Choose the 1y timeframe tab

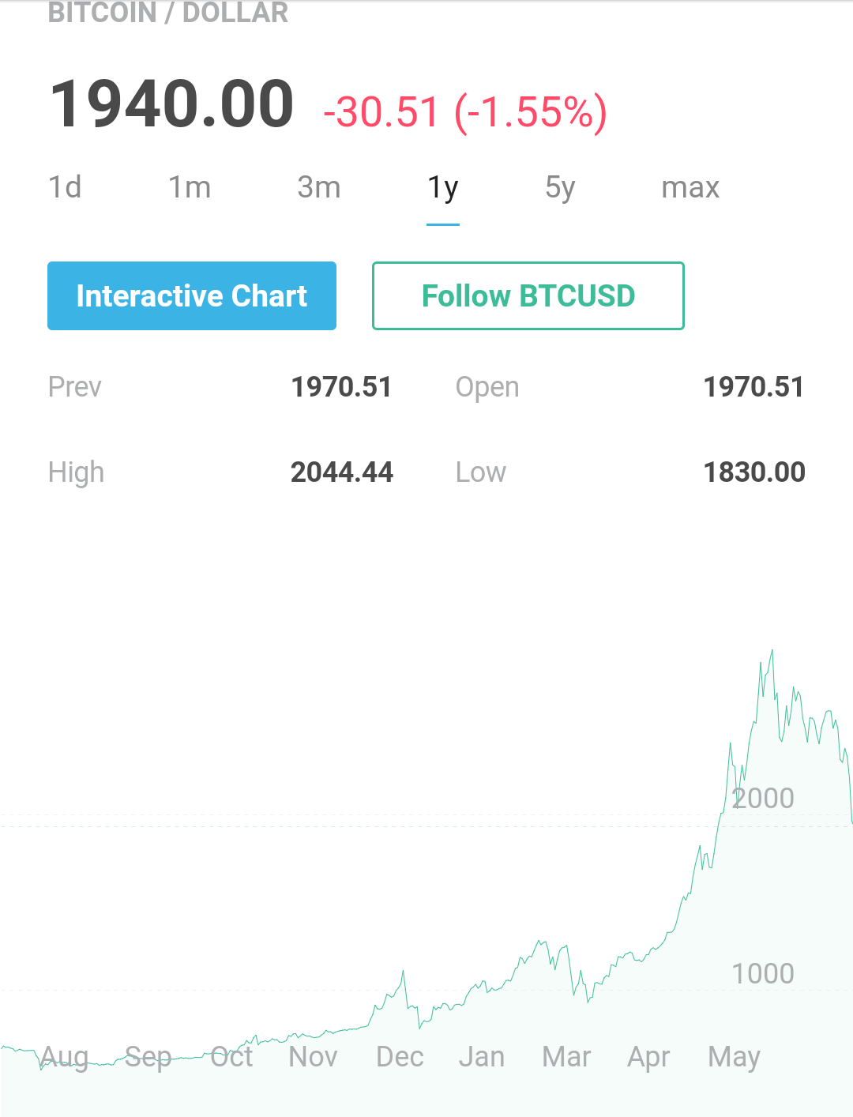click(x=443, y=188)
